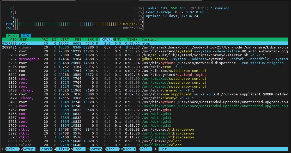
Task: Select the systemd-logind process row
Action: [145, 75]
